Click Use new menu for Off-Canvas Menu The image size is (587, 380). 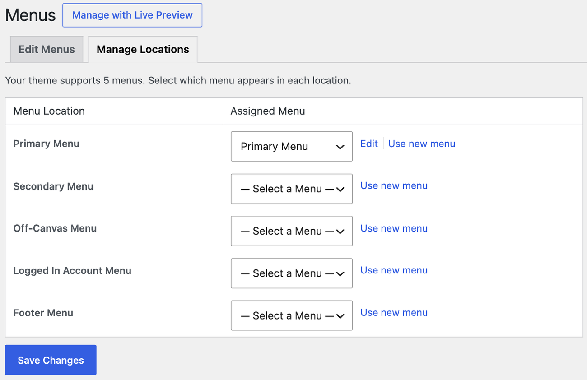point(394,228)
